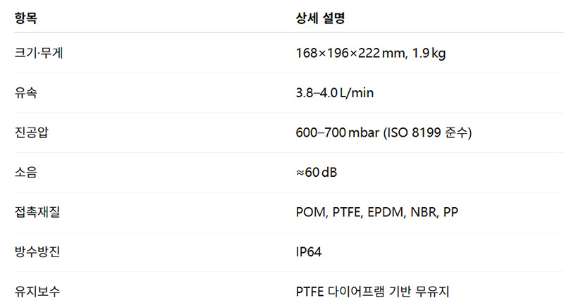The height and width of the screenshot is (305, 564).
Task: Select the 진공압 row label
Action: tap(31, 132)
